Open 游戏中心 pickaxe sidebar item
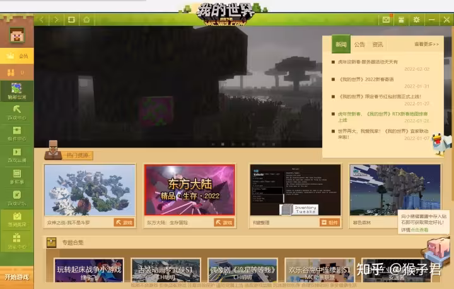454x289 pixels. pos(17,113)
